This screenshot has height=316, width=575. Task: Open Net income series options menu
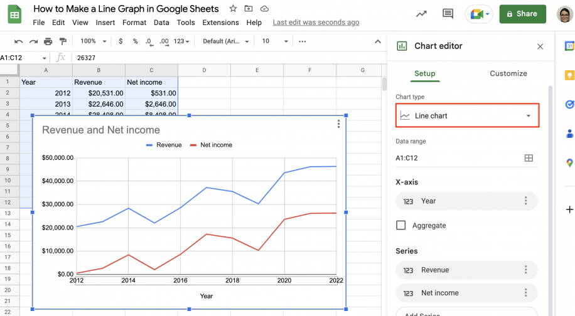click(525, 293)
